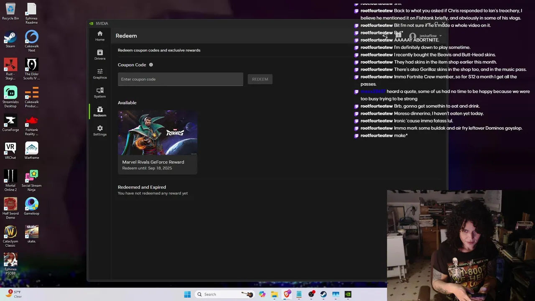Screen dimensions: 535x301
Task: Switch to Steam in the taskbar
Action: tap(323, 294)
